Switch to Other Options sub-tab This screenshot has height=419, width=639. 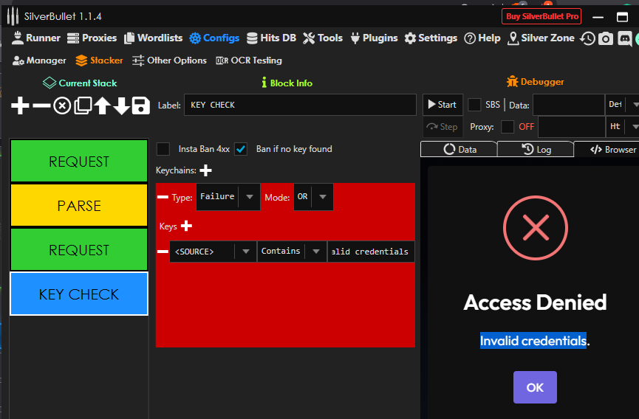point(169,60)
